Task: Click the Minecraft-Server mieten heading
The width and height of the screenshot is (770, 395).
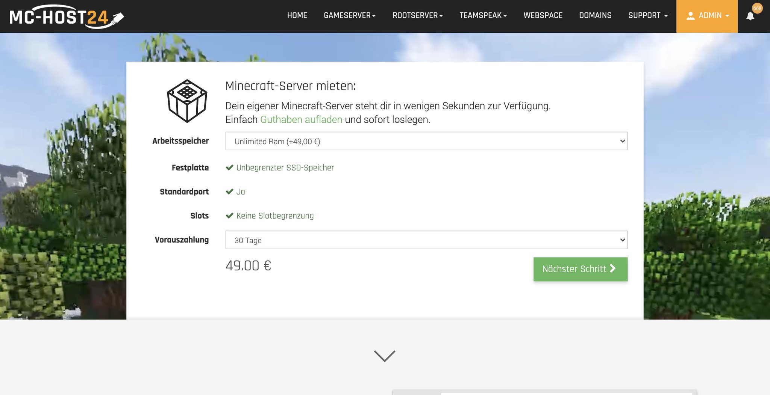Action: [290, 86]
